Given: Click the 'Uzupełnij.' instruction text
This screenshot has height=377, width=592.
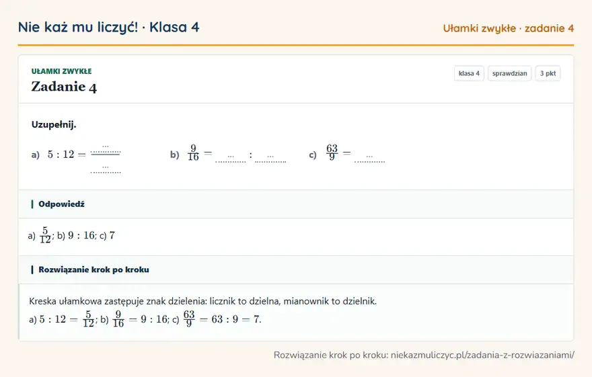Looking at the screenshot, I should pos(54,124).
